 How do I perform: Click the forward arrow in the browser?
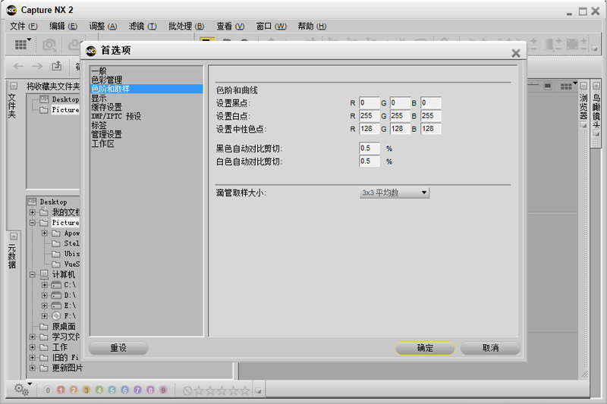[x=37, y=66]
